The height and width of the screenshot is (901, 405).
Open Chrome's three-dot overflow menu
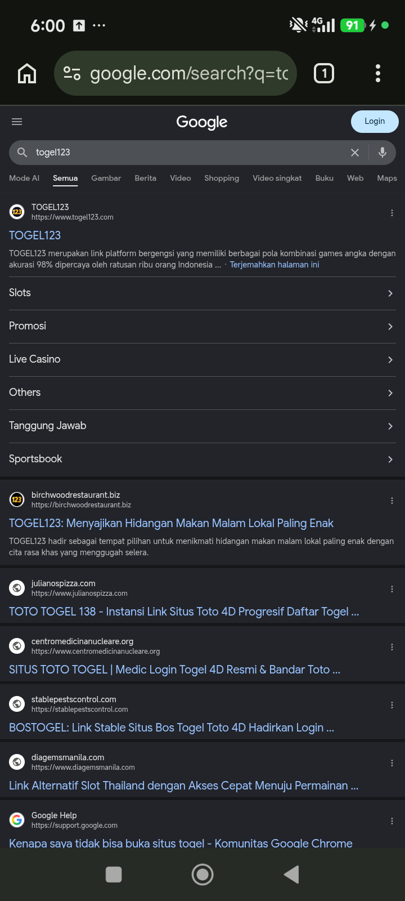point(378,73)
